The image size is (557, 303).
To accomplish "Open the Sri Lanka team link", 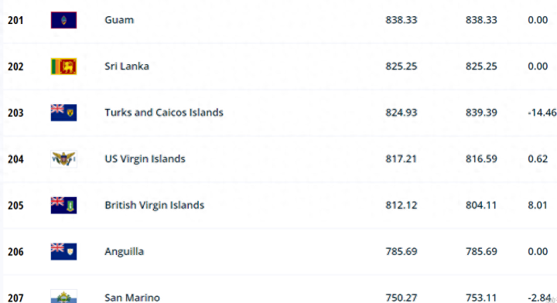I will [x=127, y=66].
